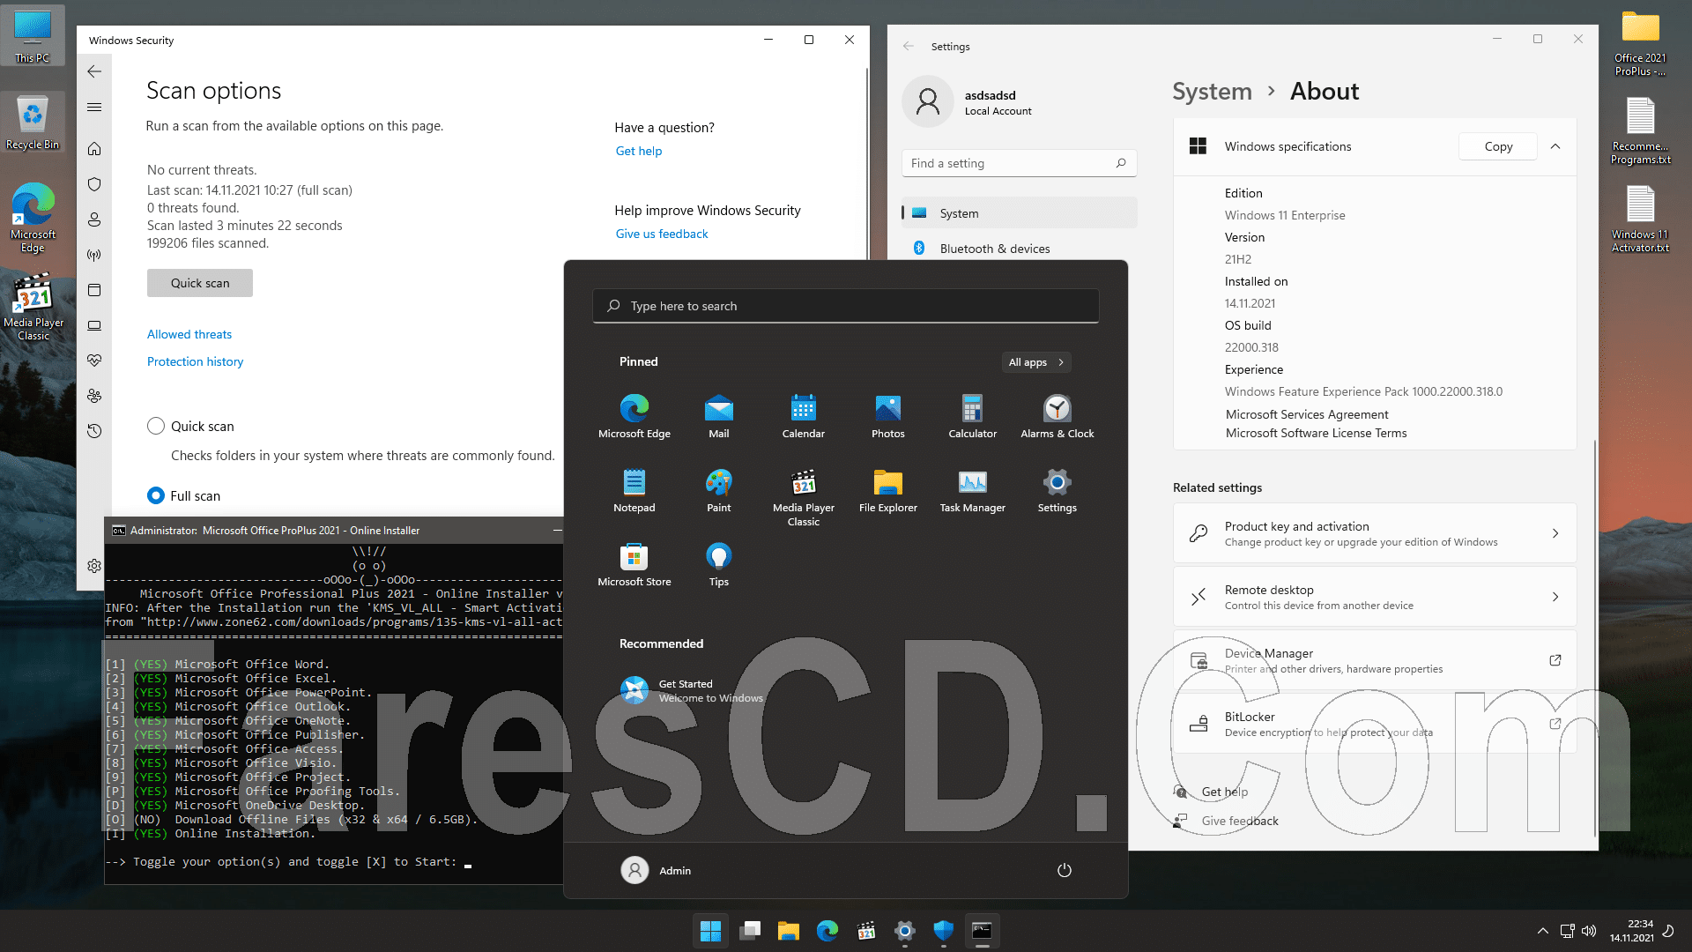Select System in Settings navigation

click(1020, 213)
